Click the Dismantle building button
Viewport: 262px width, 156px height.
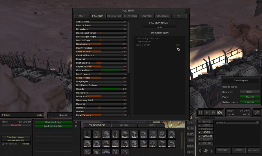(x=16, y=125)
